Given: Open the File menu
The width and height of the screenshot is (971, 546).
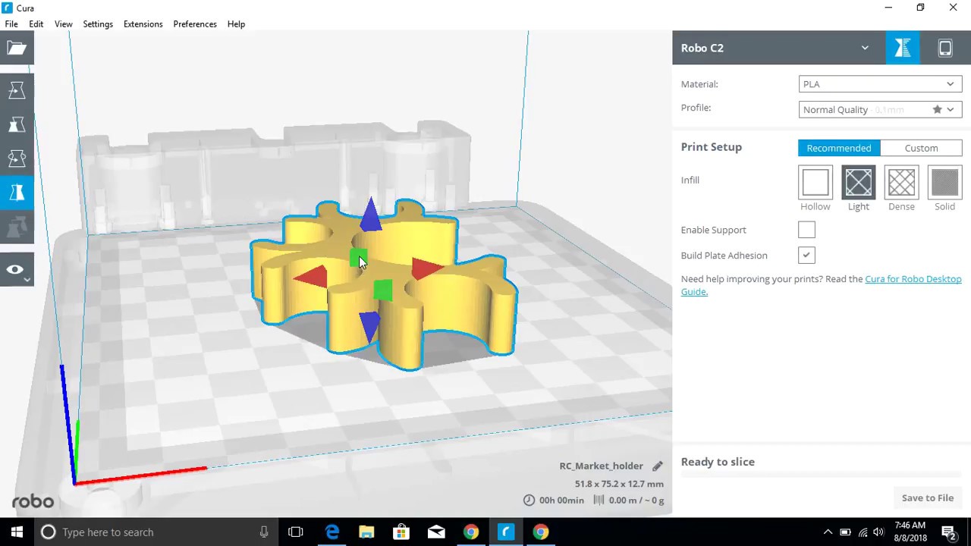Looking at the screenshot, I should click(11, 24).
